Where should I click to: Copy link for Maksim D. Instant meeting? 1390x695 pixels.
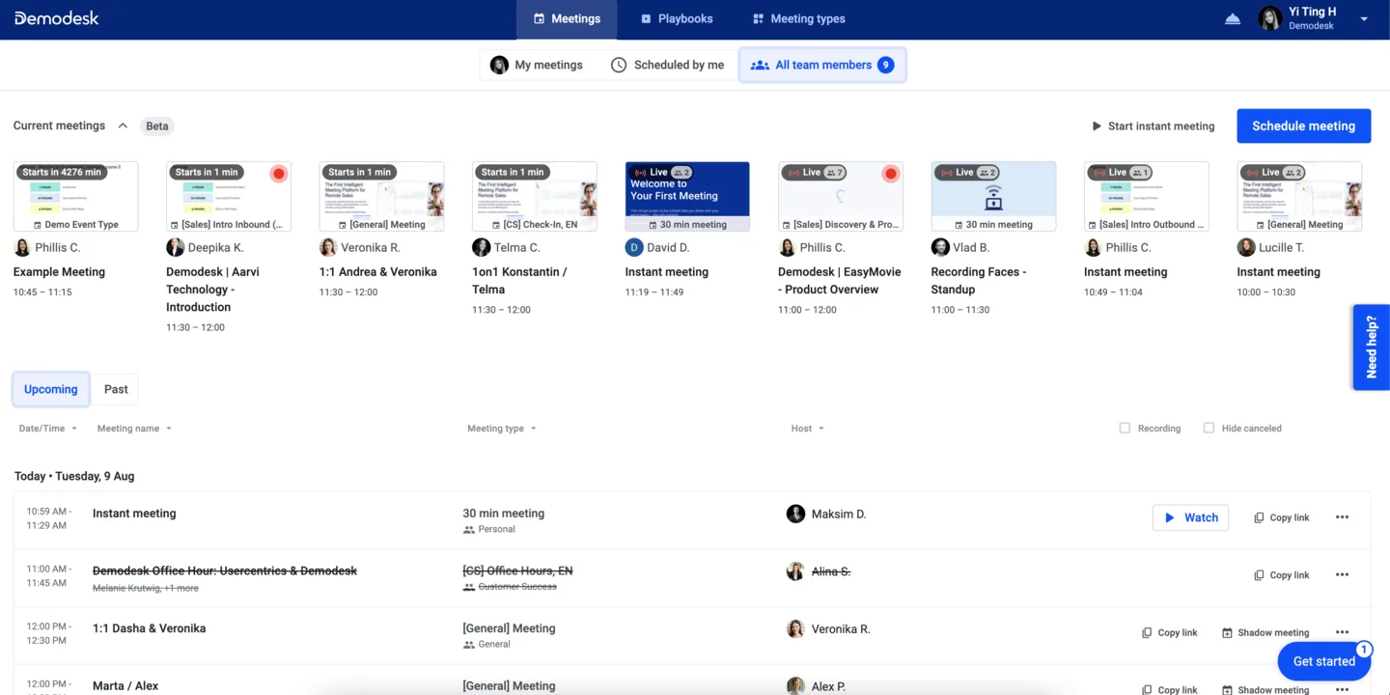[1281, 517]
